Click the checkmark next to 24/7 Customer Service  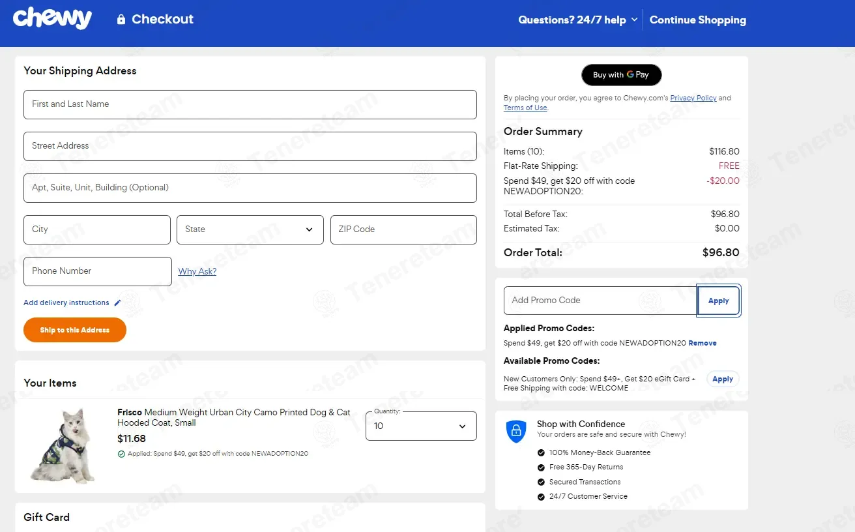(x=541, y=497)
